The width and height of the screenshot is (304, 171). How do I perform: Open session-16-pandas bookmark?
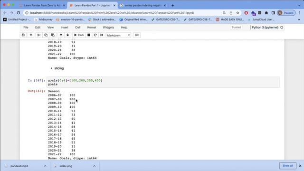tap(70, 19)
